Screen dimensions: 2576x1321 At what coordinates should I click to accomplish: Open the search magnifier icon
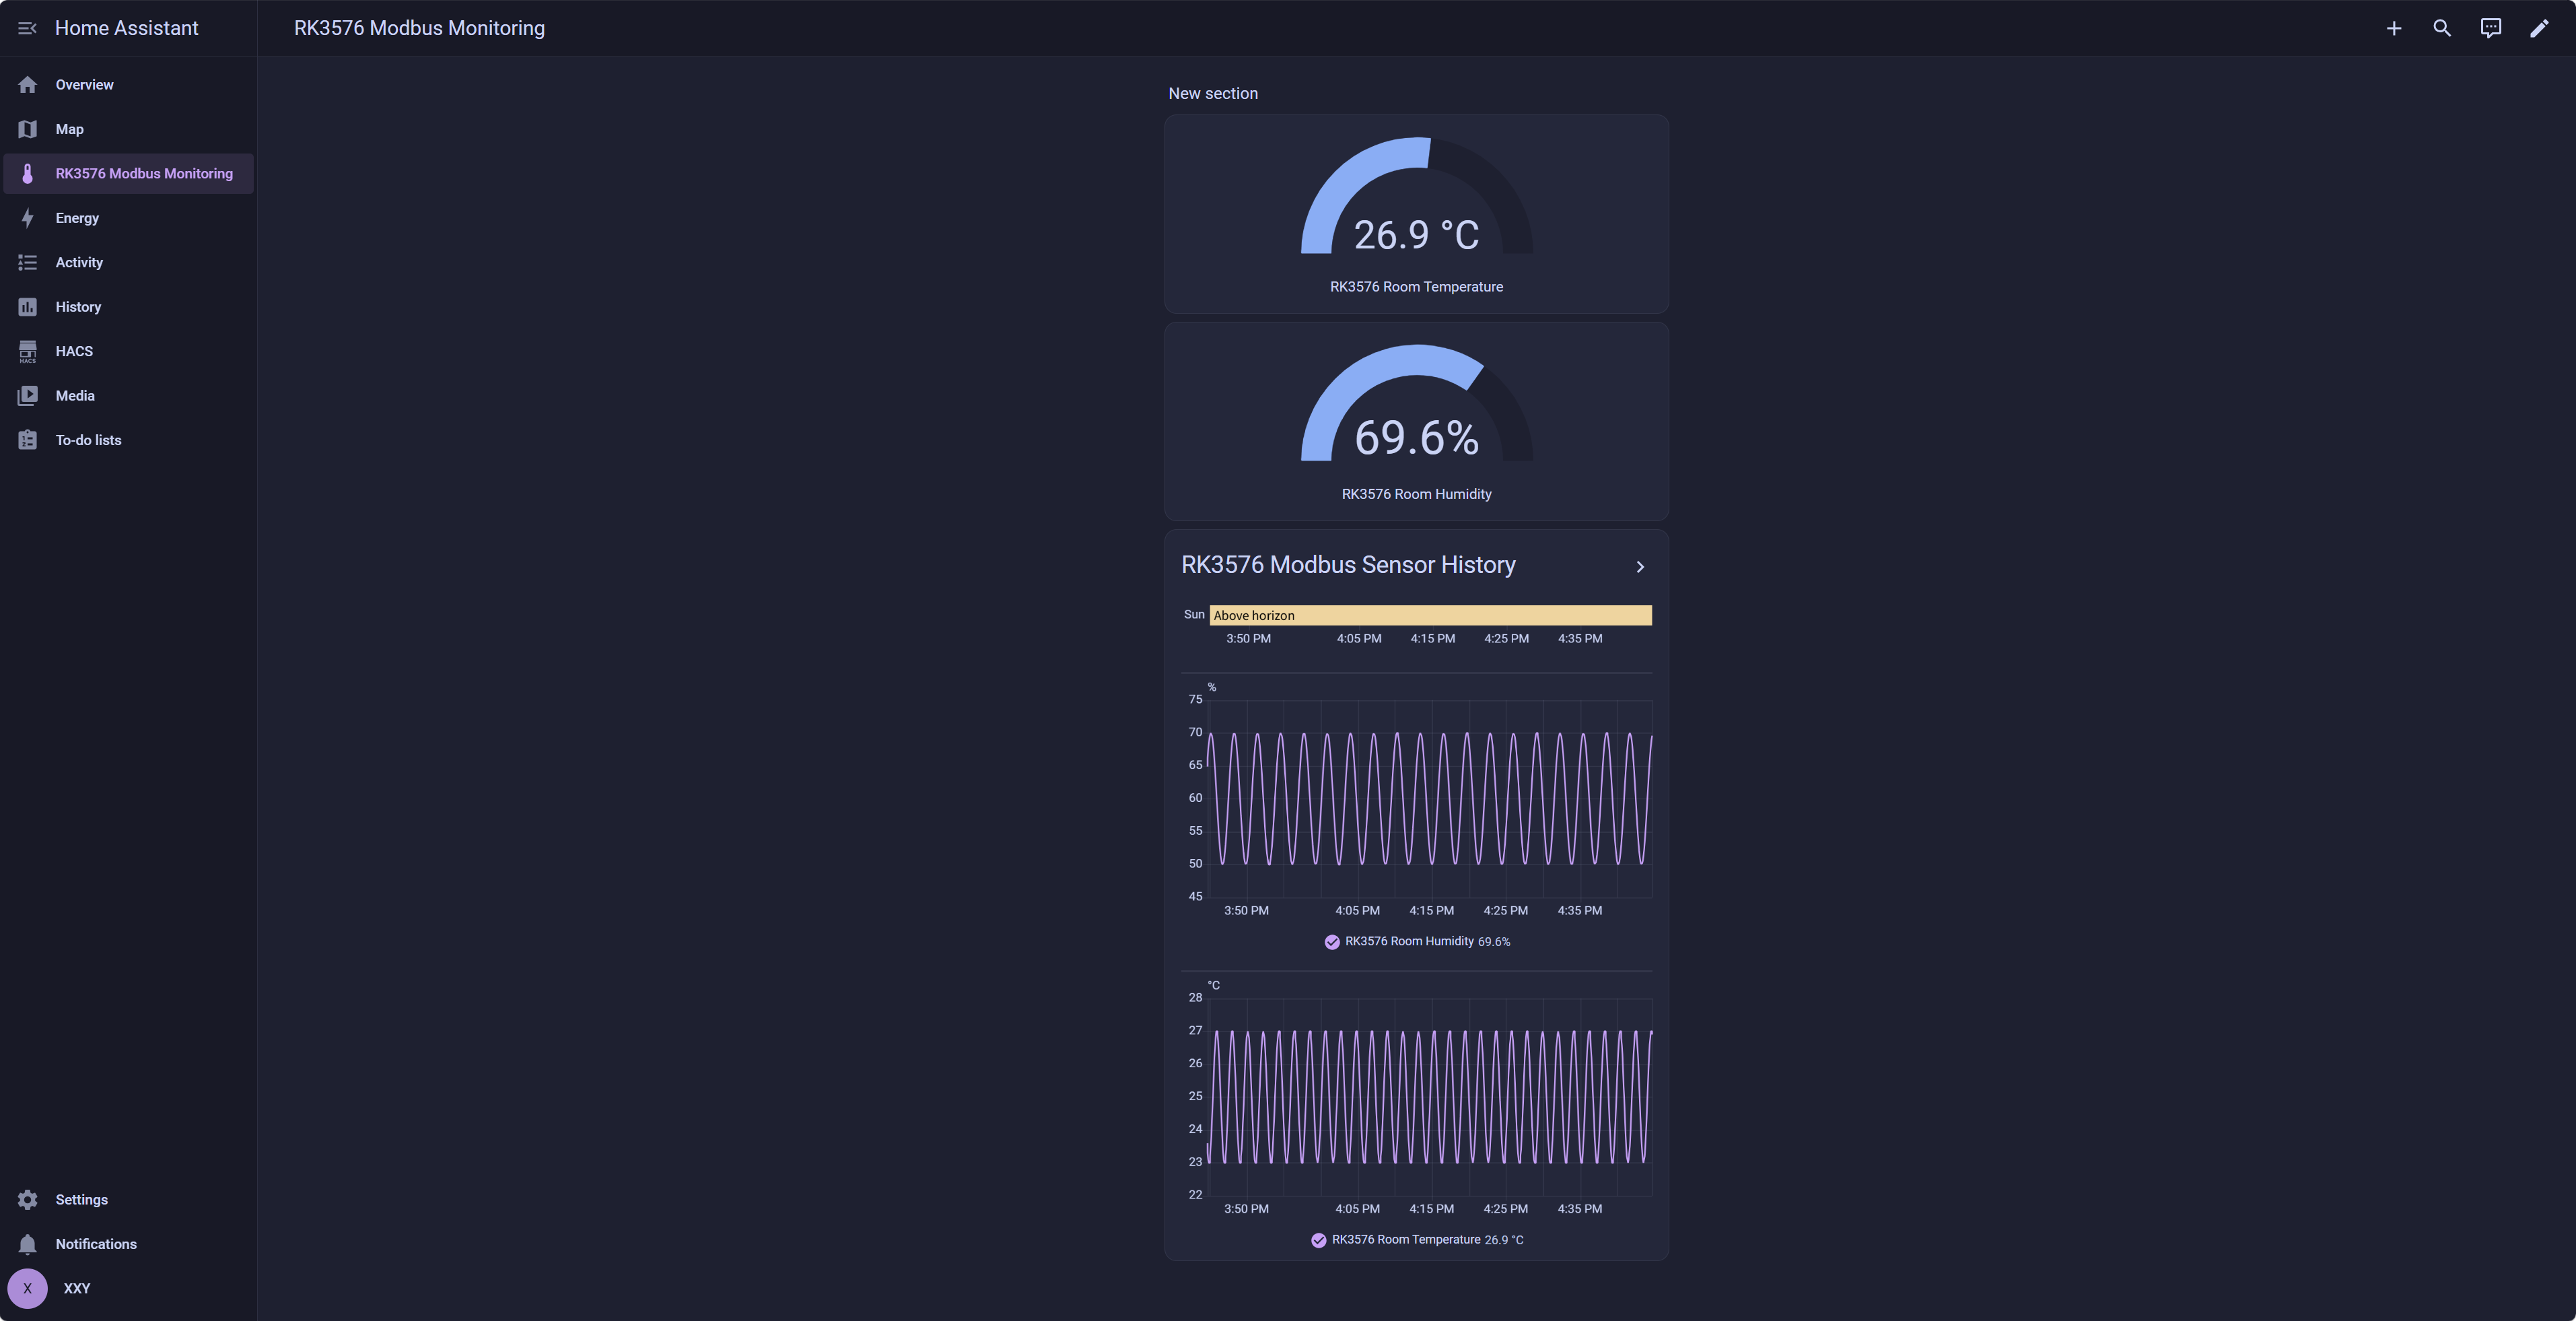2441,28
